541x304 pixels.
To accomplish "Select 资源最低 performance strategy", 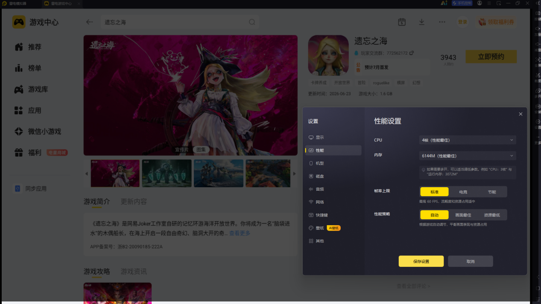I will 492,215.
